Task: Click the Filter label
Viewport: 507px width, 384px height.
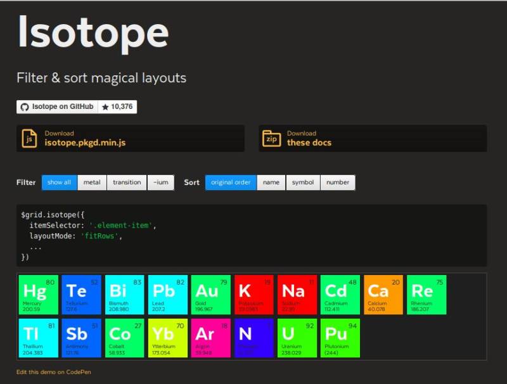Action: (26, 182)
